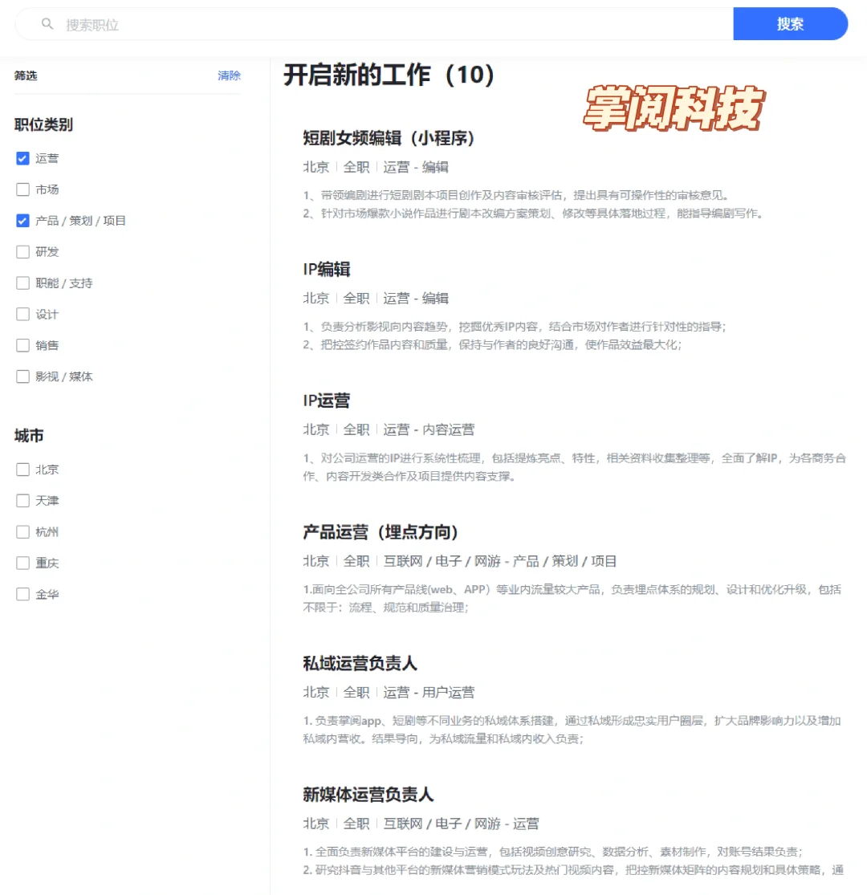
Task: Check the 研发 category filter
Action: pyautogui.click(x=22, y=251)
